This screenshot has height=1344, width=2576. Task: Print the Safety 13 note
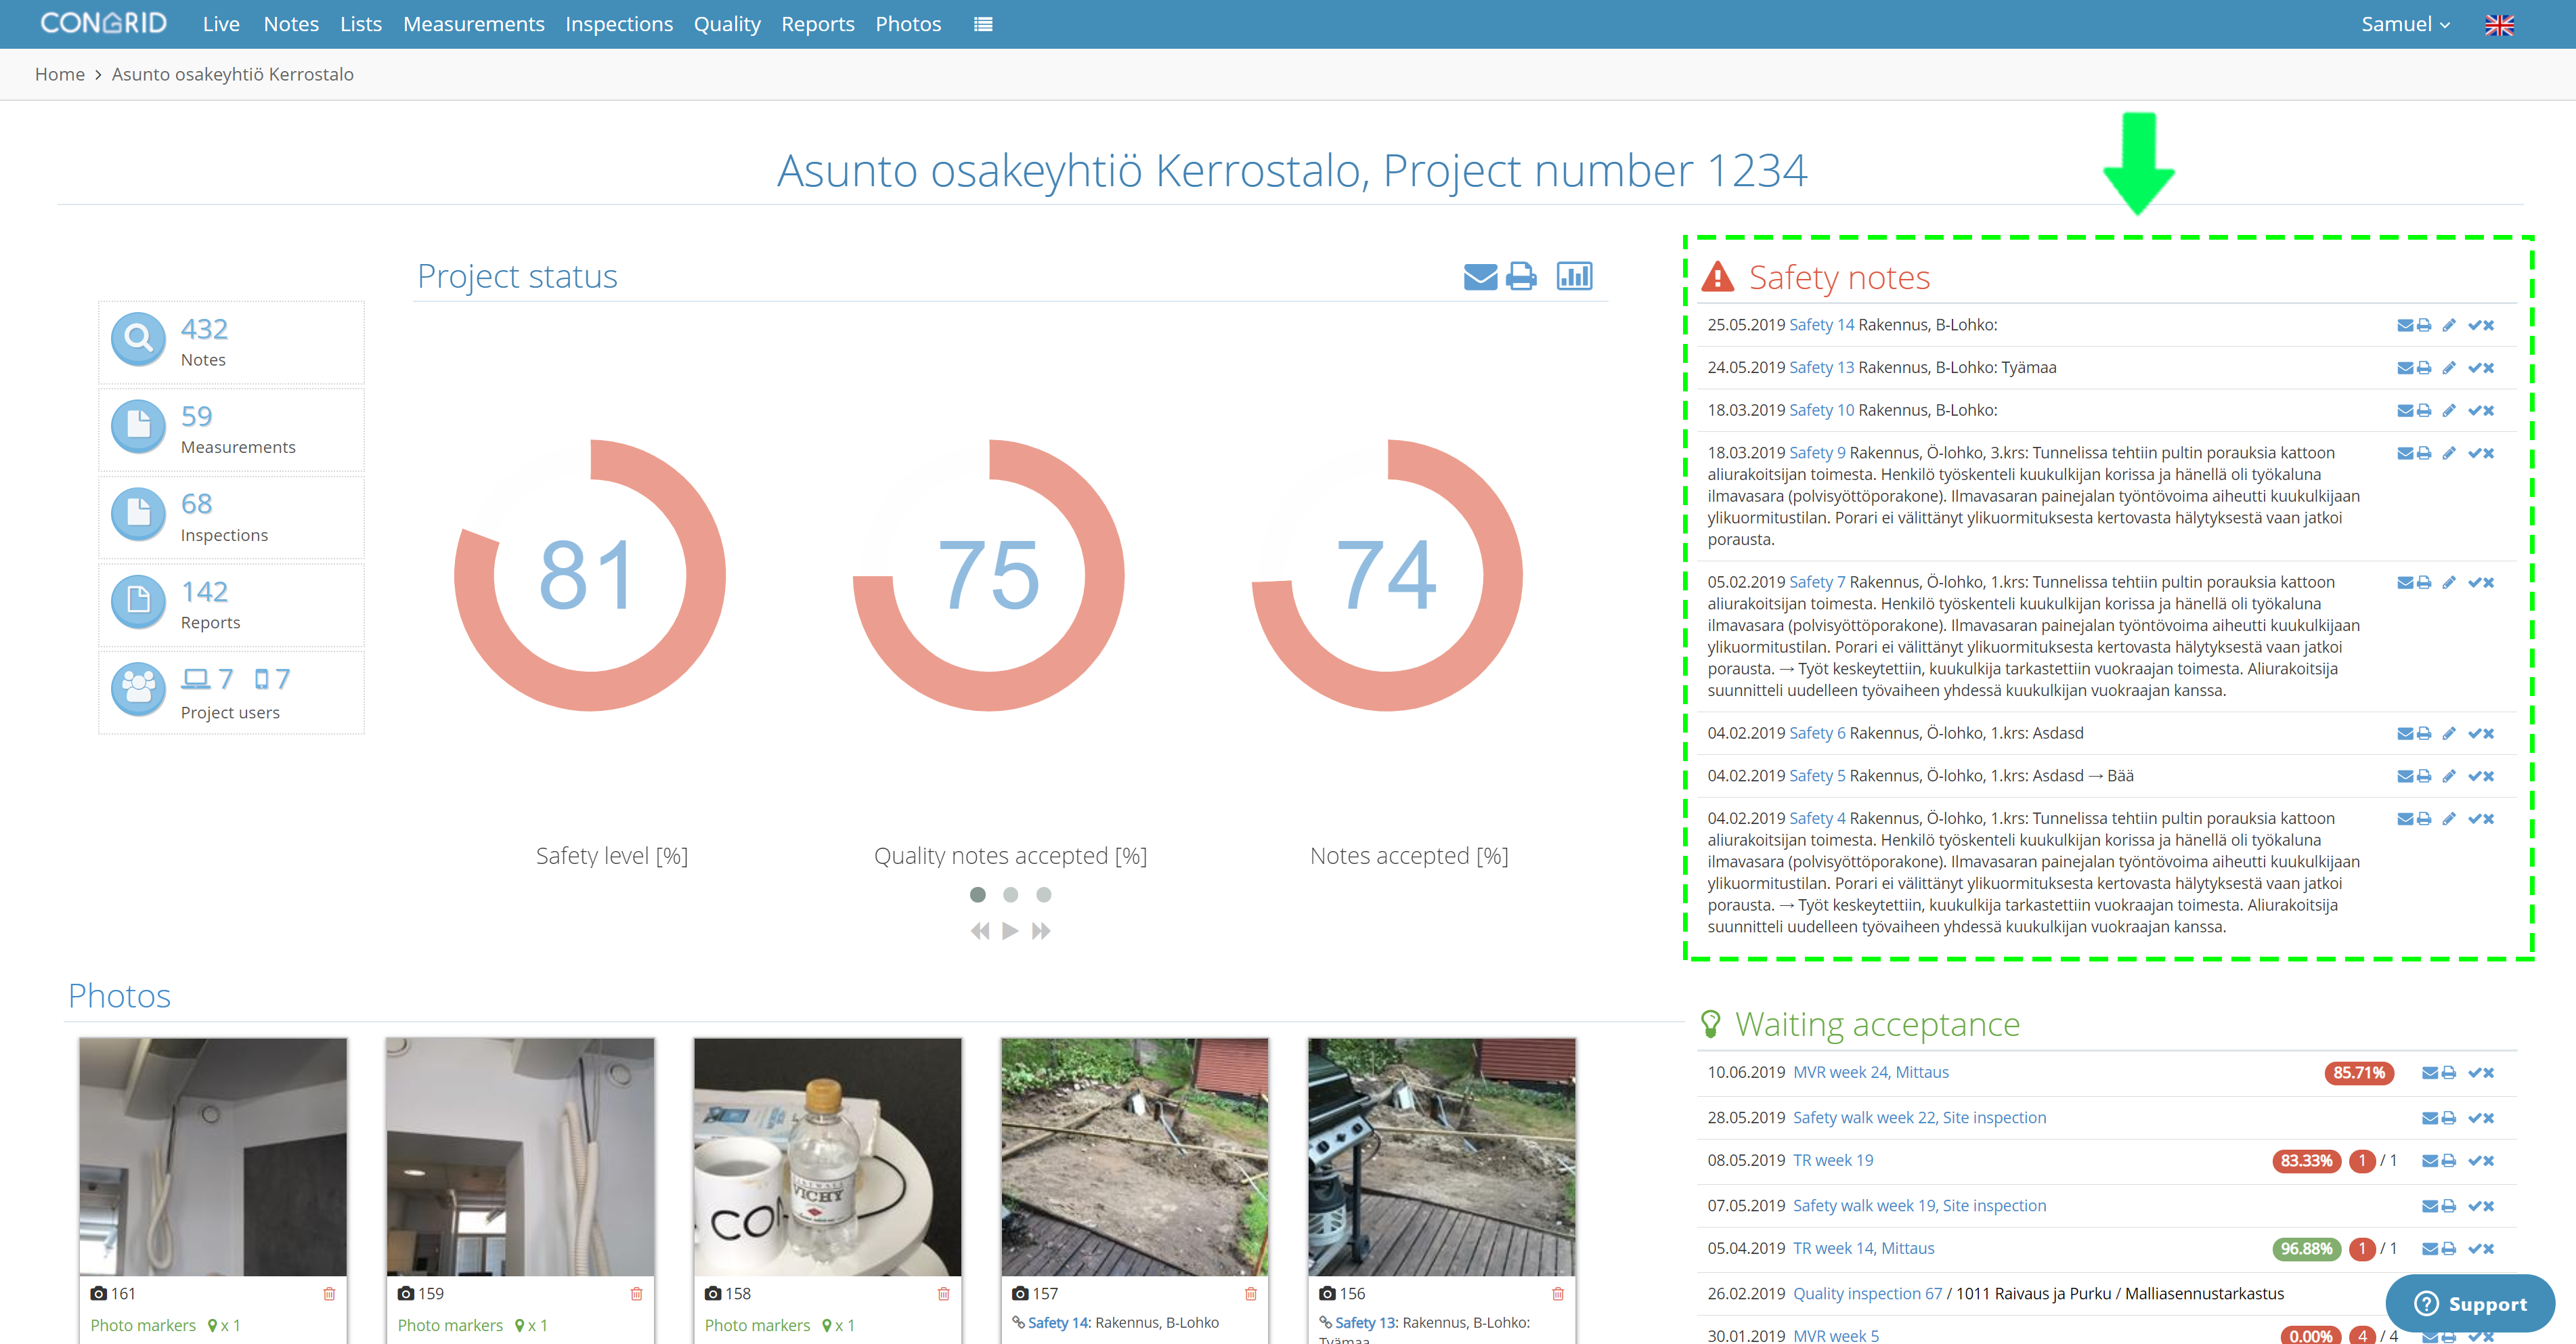(2424, 368)
